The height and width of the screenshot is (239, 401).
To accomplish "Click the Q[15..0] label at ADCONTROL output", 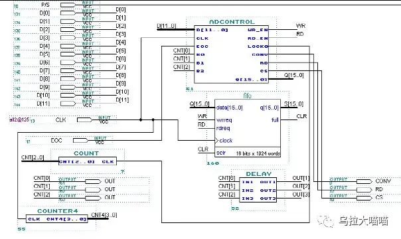I will [x=294, y=75].
